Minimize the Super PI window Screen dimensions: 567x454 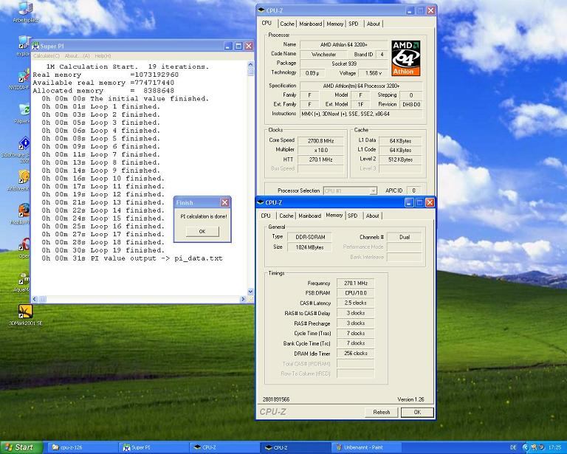point(228,47)
